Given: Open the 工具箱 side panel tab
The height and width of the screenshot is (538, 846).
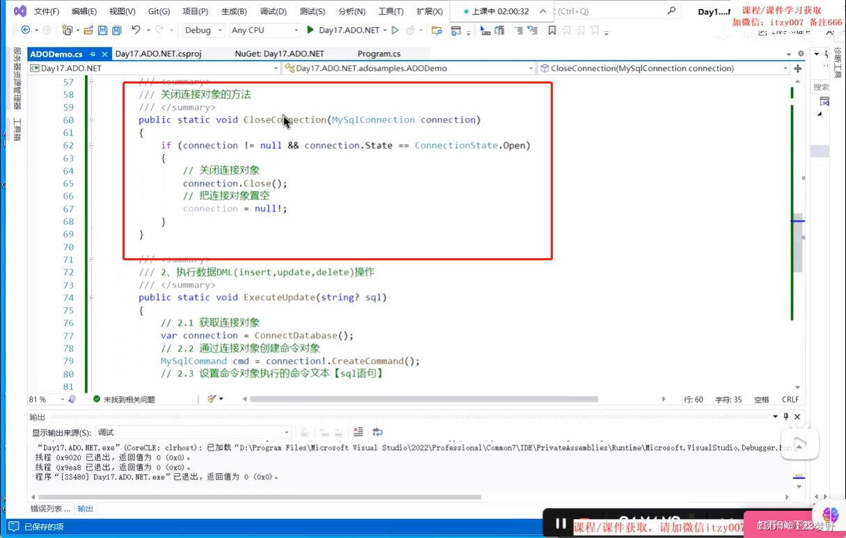Looking at the screenshot, I should click(17, 130).
